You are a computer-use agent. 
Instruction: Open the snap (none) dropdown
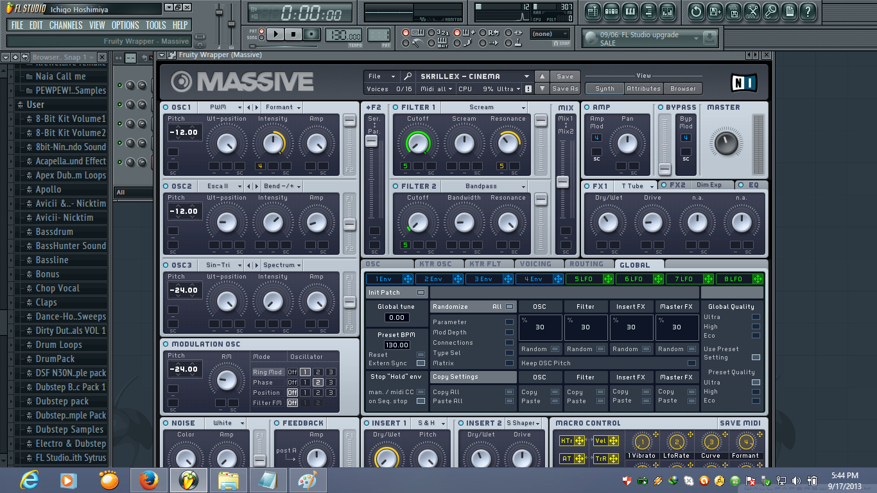click(x=550, y=34)
